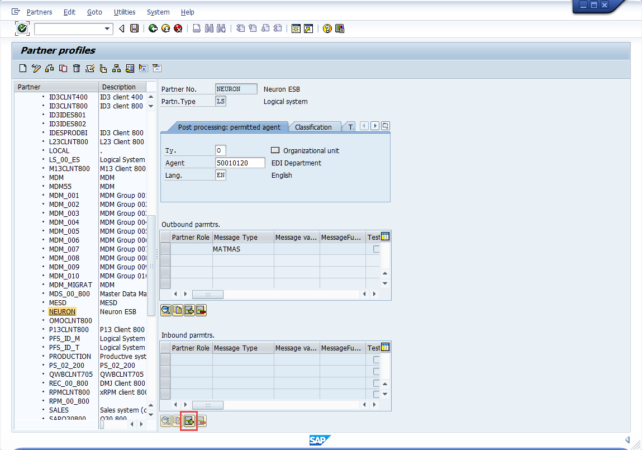The width and height of the screenshot is (642, 450).
Task: Click Message Type column header in Outbound table
Action: point(243,237)
